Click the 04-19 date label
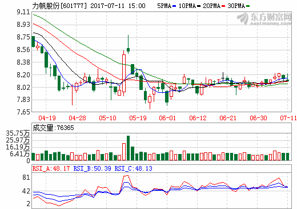This screenshot has height=209, width=297. (x=47, y=118)
